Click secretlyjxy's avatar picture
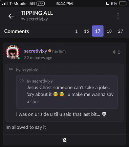This screenshot has height=147, width=129. 13,52
